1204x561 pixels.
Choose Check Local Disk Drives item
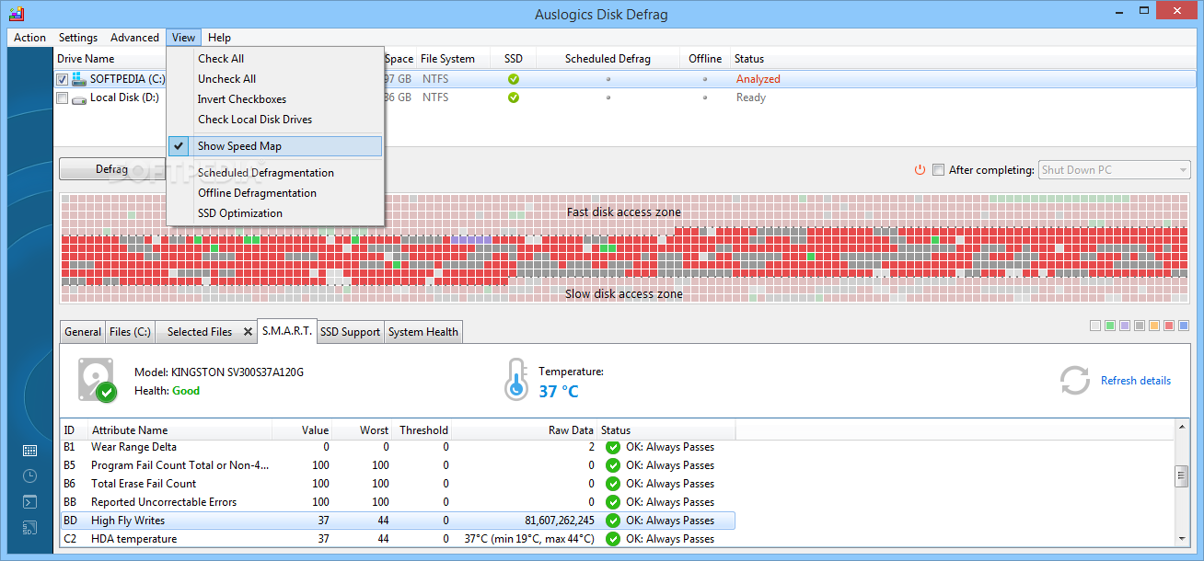pos(274,120)
